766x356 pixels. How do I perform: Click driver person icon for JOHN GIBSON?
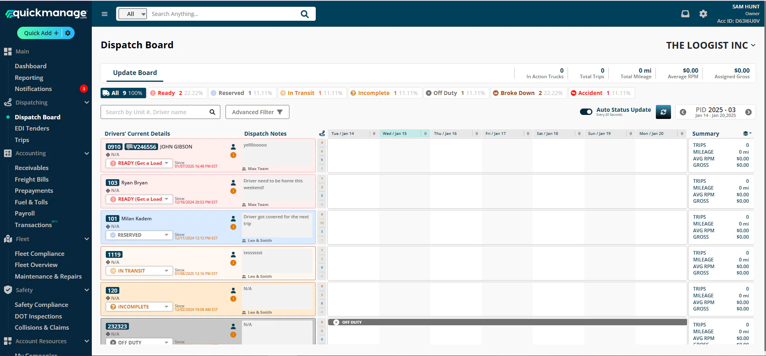[x=233, y=147]
